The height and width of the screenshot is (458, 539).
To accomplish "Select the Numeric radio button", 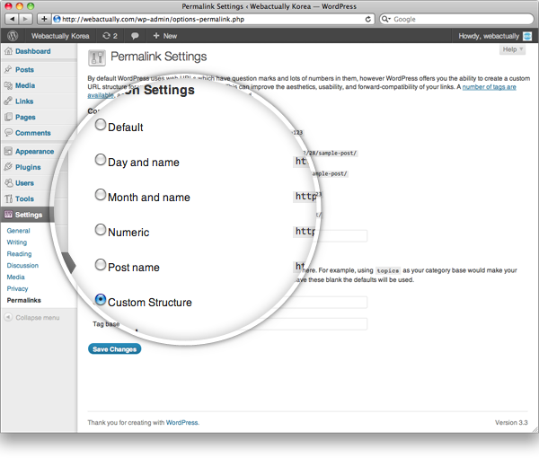I will (101, 230).
